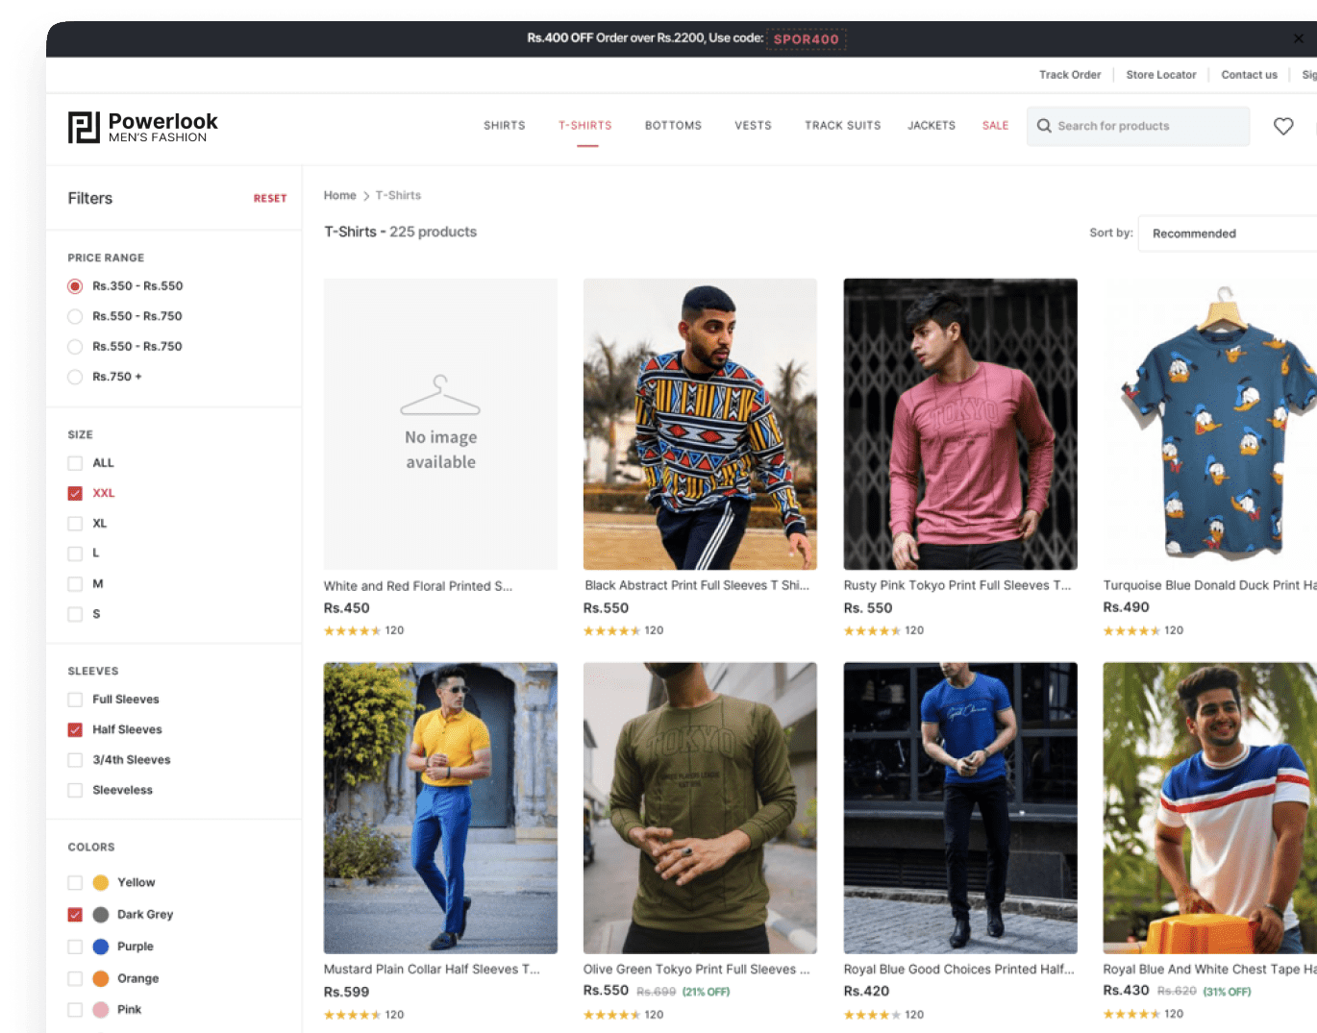Click the yellow color swatch circle
Image resolution: width=1317 pixels, height=1033 pixels.
[101, 883]
